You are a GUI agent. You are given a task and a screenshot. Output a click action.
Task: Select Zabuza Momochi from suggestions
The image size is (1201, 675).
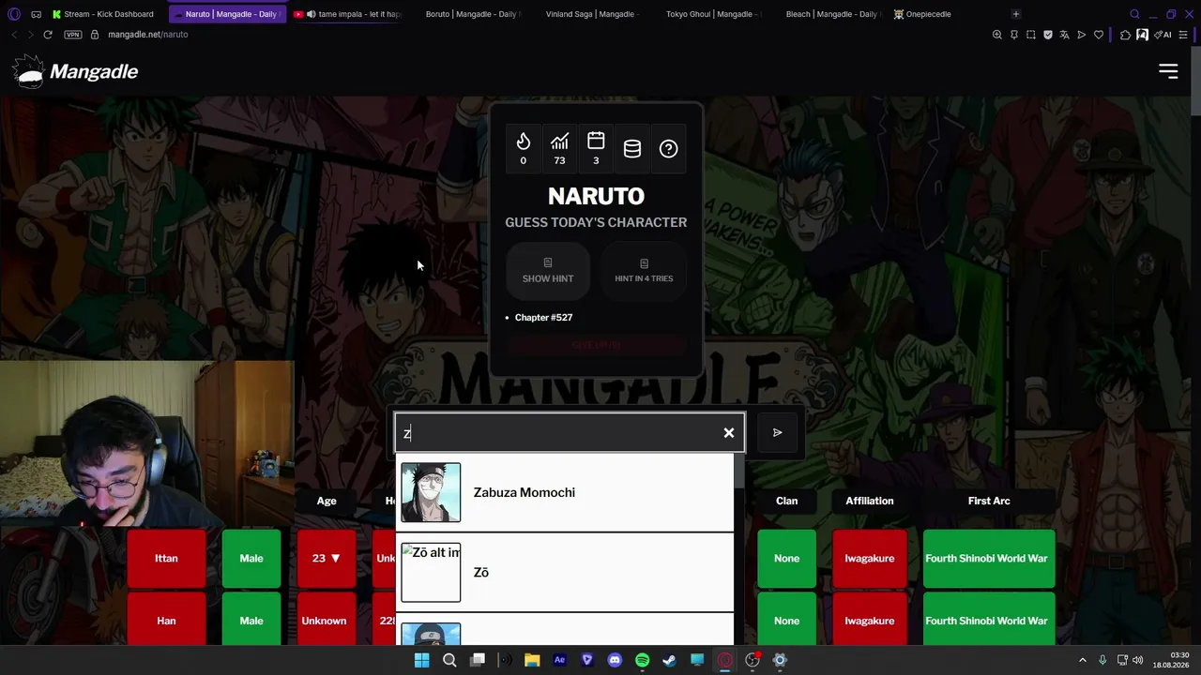pyautogui.click(x=565, y=492)
